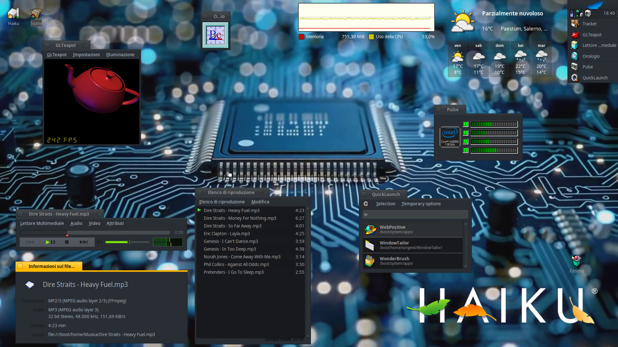Click the ProcessController tray icon

click(572, 13)
